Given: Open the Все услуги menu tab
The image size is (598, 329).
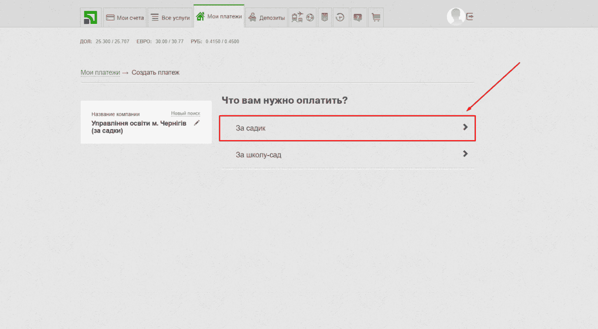Looking at the screenshot, I should click(x=170, y=17).
